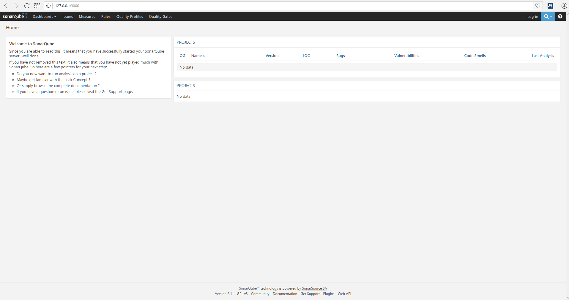This screenshot has width=569, height=300.
Task: Sort projects by Last Analysis column
Action: click(x=543, y=56)
